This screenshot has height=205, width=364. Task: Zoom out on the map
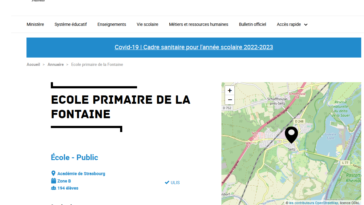coord(230,100)
